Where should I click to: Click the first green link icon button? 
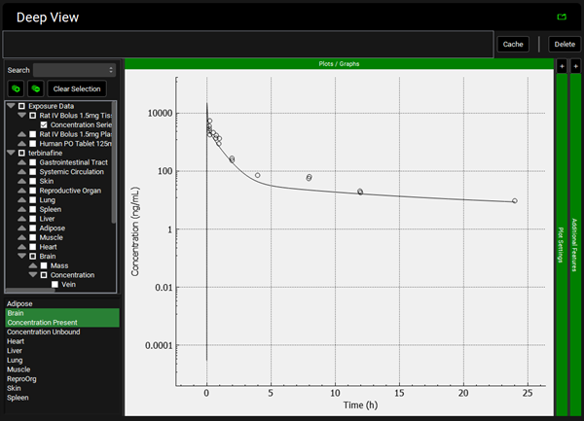[x=16, y=88]
